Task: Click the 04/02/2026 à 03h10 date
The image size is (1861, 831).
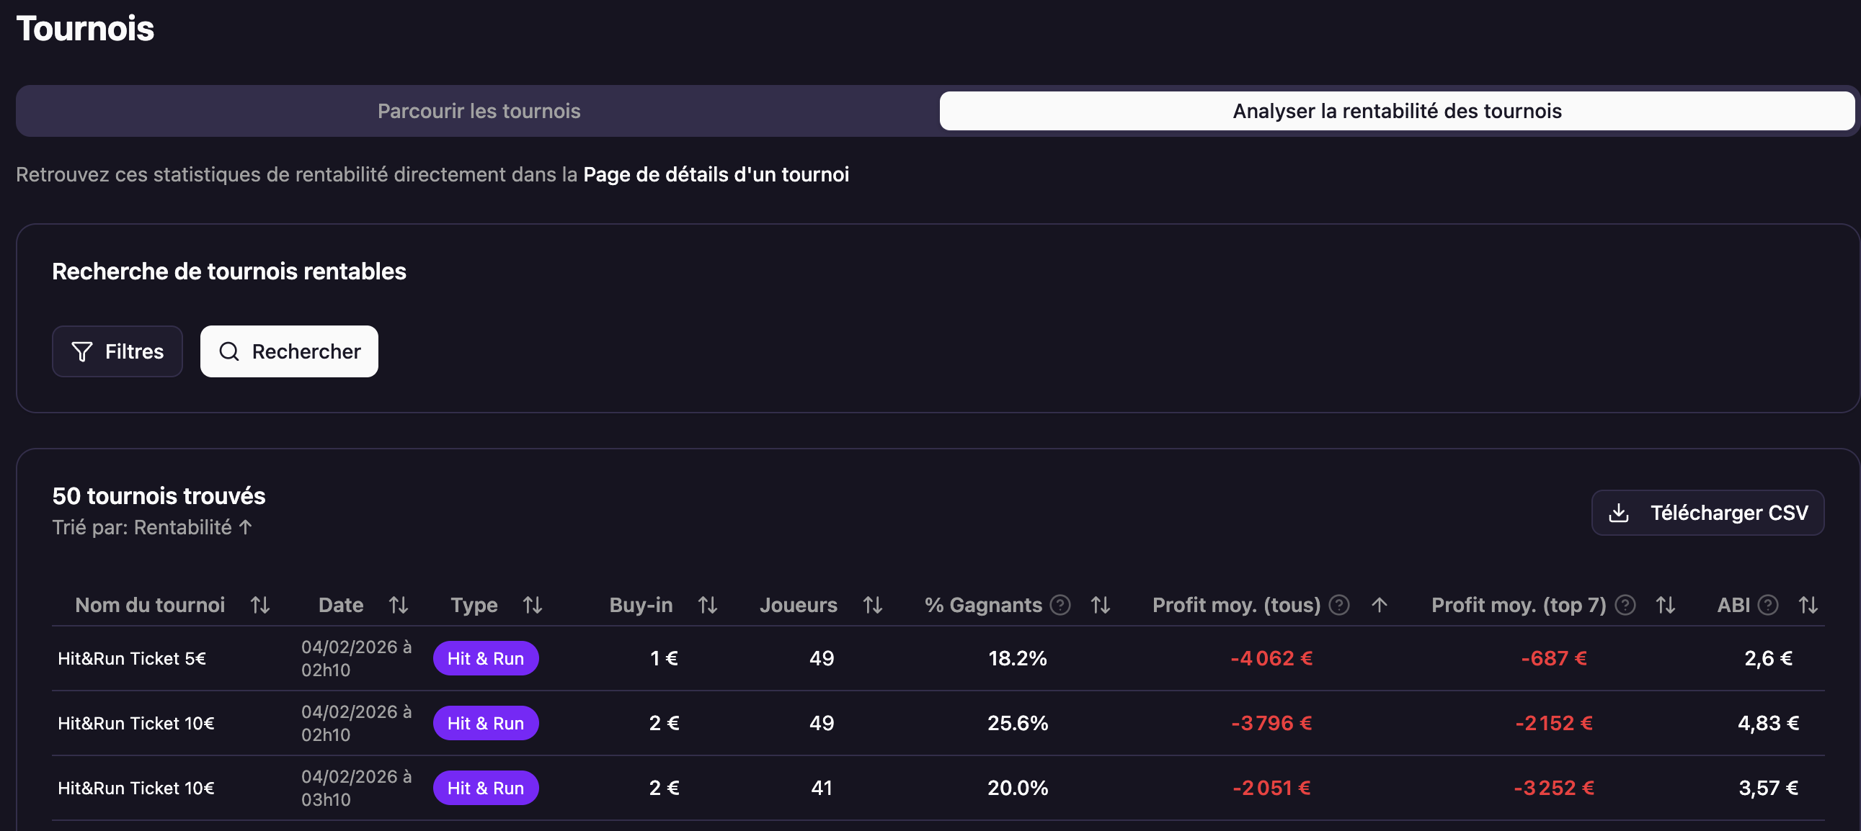Action: [x=356, y=788]
